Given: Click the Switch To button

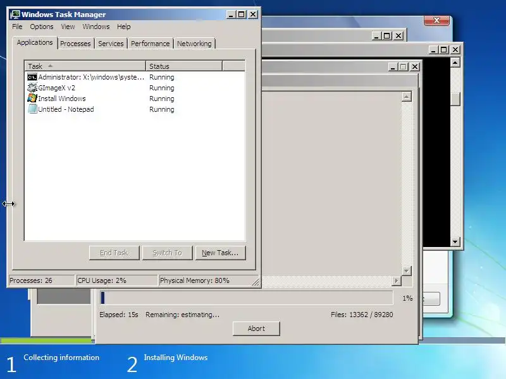Looking at the screenshot, I should click(x=167, y=253).
